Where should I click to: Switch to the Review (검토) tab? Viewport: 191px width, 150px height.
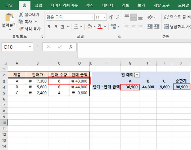pyautogui.click(x=125, y=5)
